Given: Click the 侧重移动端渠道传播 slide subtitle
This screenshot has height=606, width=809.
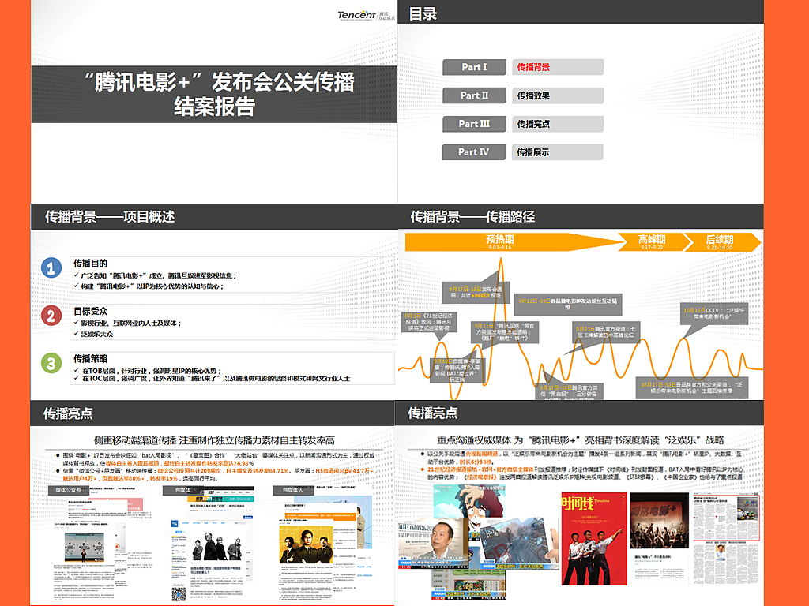Looking at the screenshot, I should click(213, 440).
